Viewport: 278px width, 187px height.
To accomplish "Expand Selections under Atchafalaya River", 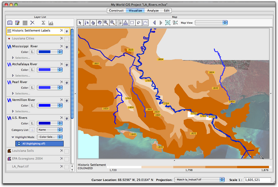I will coord(13,75).
